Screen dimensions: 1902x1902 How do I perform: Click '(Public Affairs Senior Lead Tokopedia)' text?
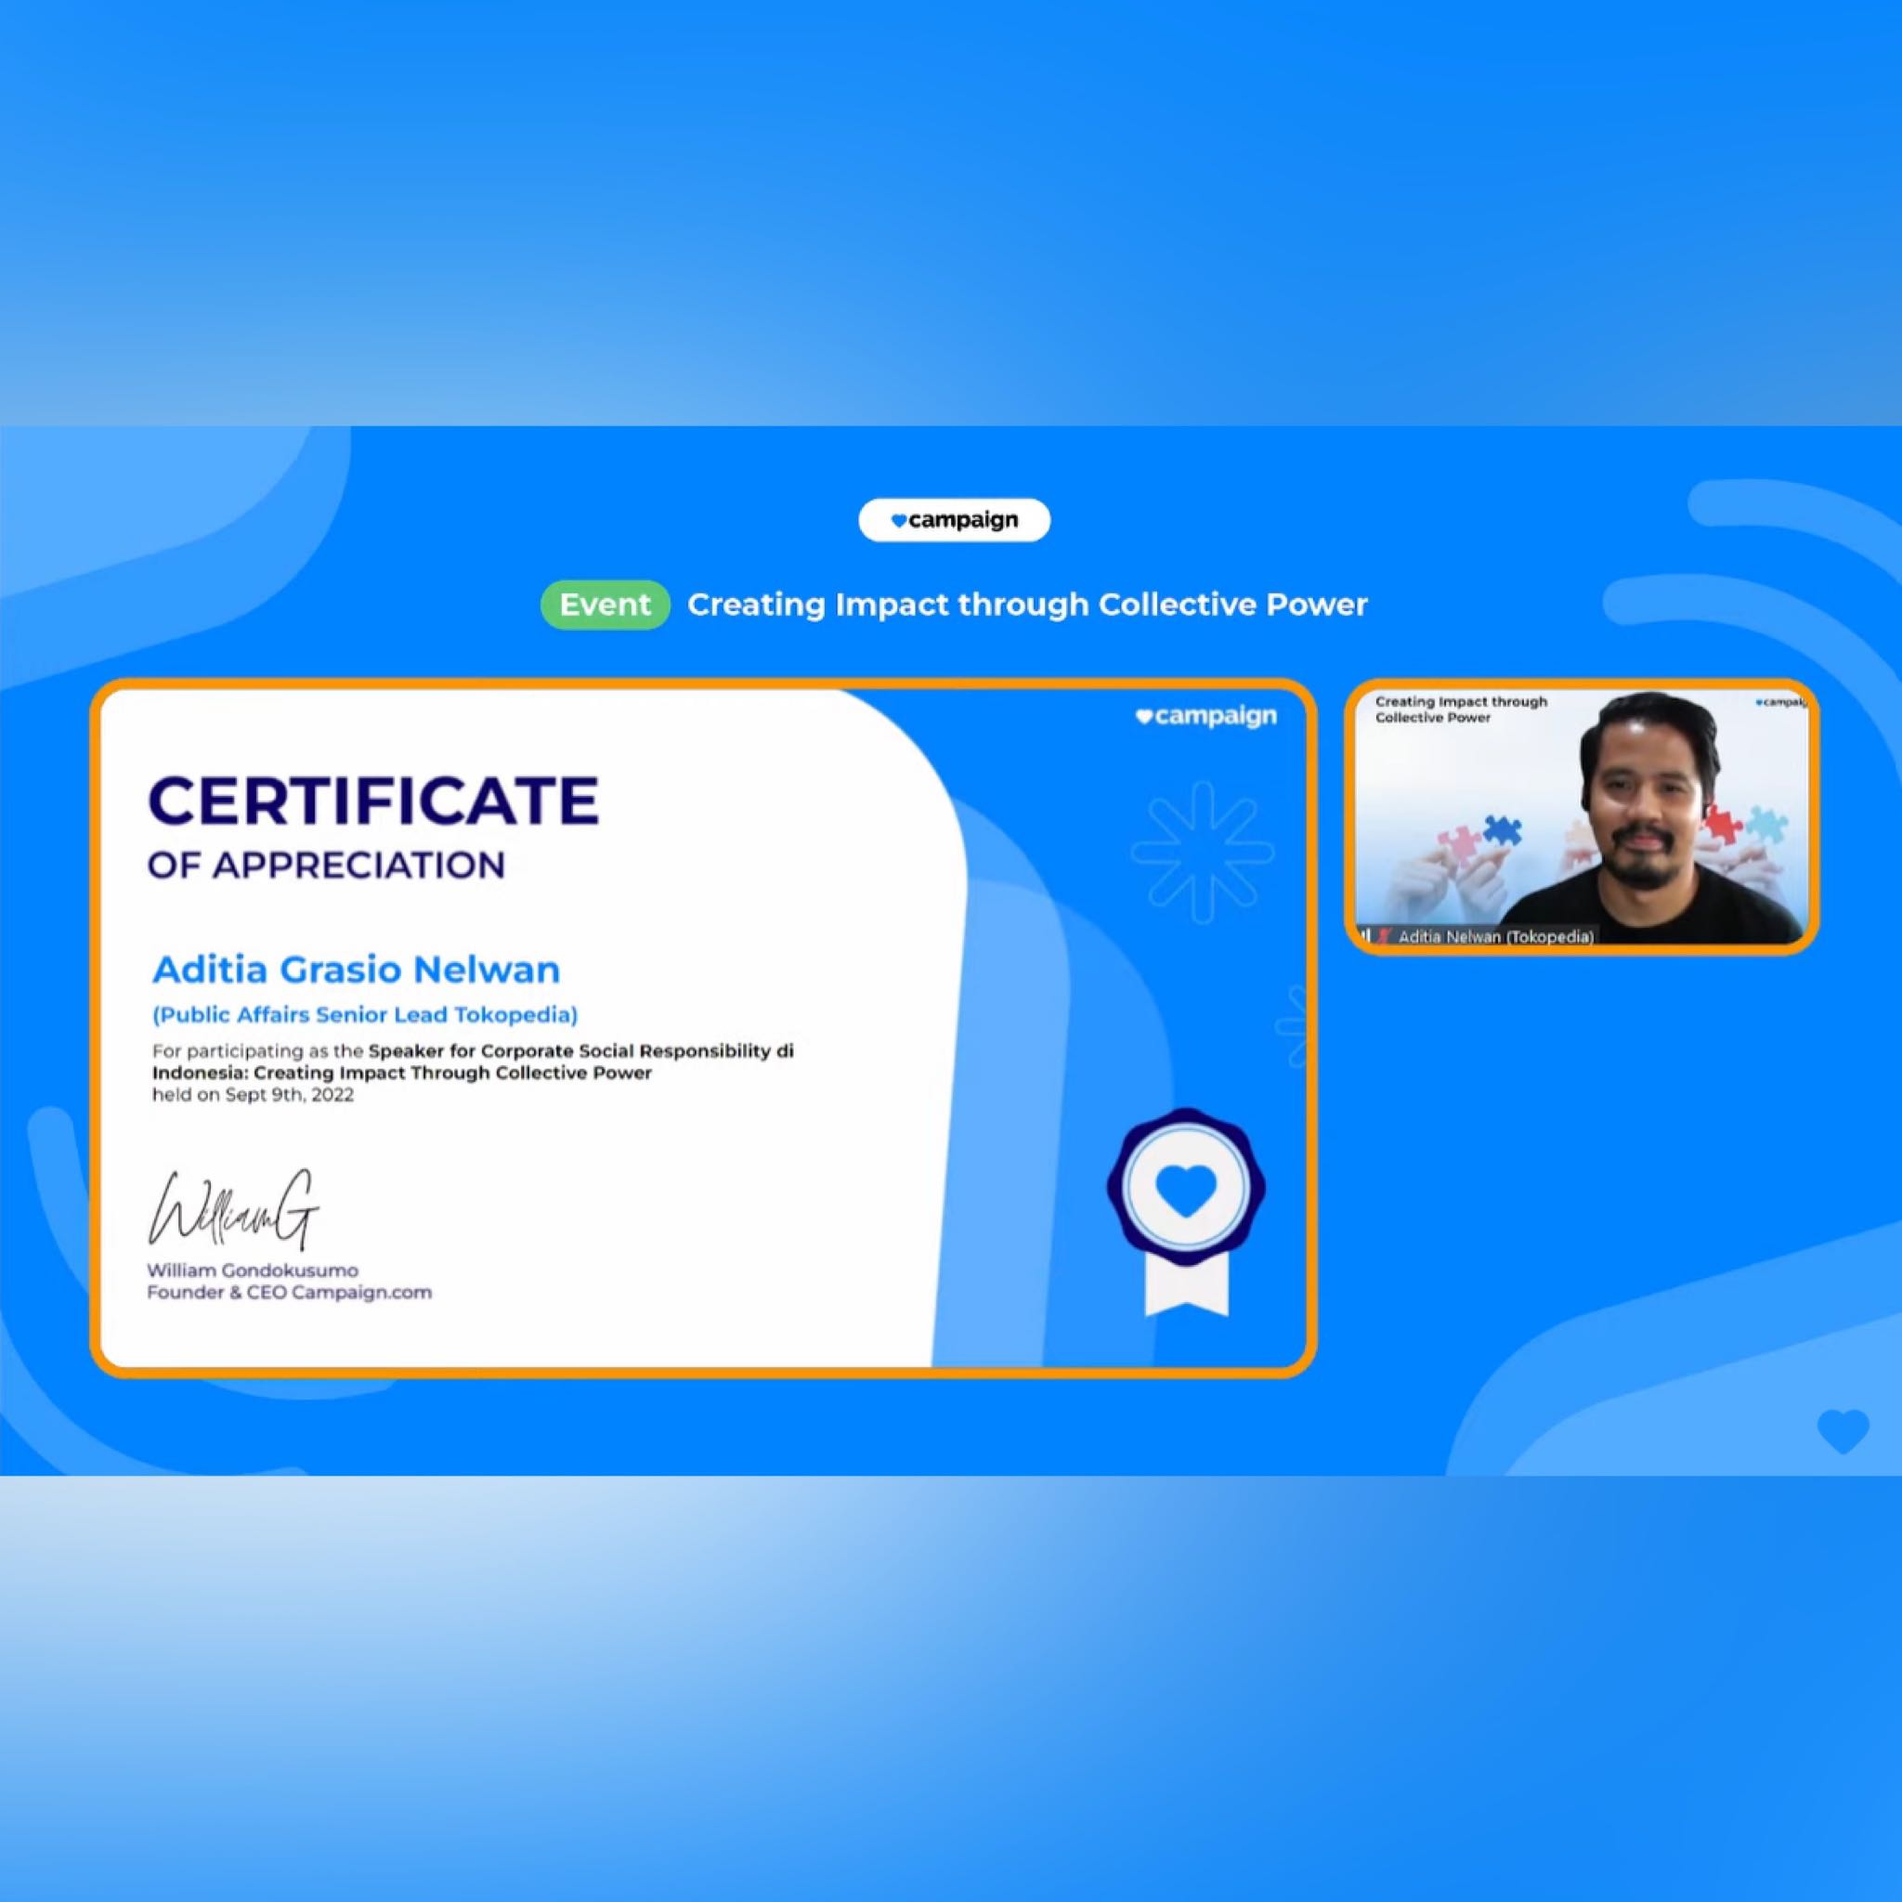pos(364,1014)
